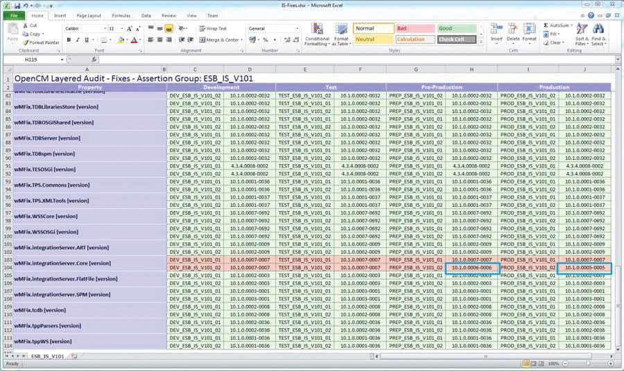Screen dimensions: 624x371
Task: Apply the Good cell style
Action: [x=457, y=28]
